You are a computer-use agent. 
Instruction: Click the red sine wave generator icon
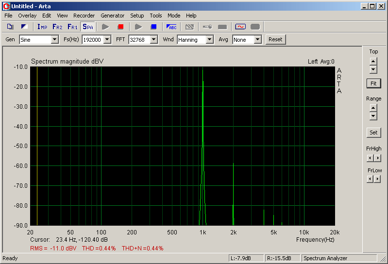pos(240,27)
